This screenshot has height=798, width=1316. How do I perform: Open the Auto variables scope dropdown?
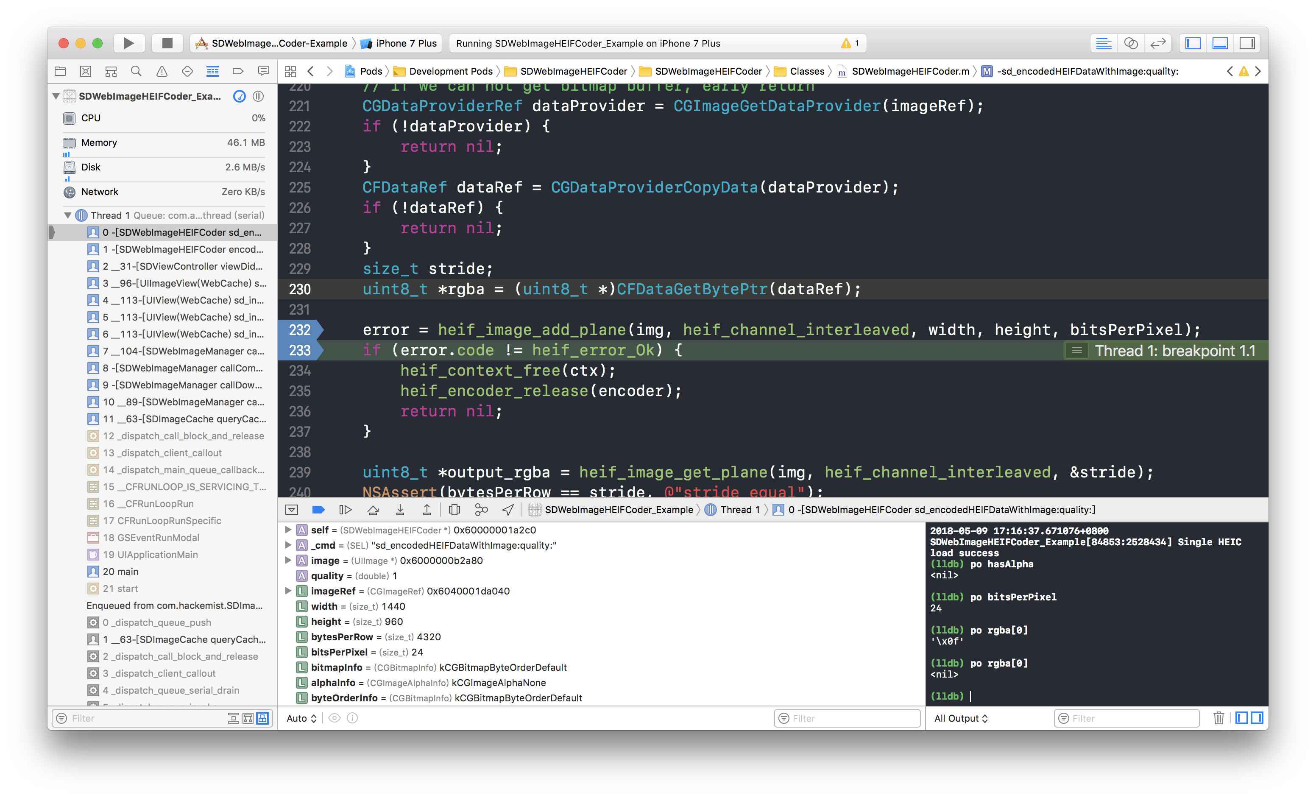pyautogui.click(x=300, y=718)
